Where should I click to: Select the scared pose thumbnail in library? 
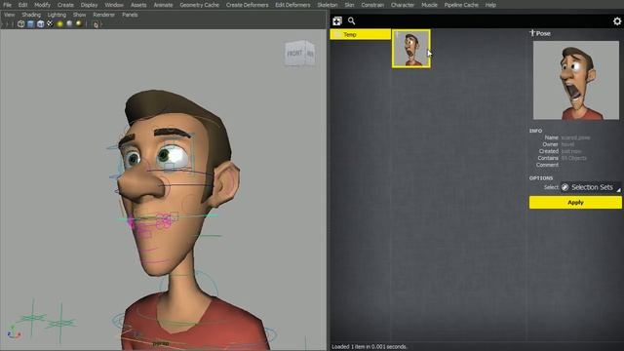click(x=411, y=49)
